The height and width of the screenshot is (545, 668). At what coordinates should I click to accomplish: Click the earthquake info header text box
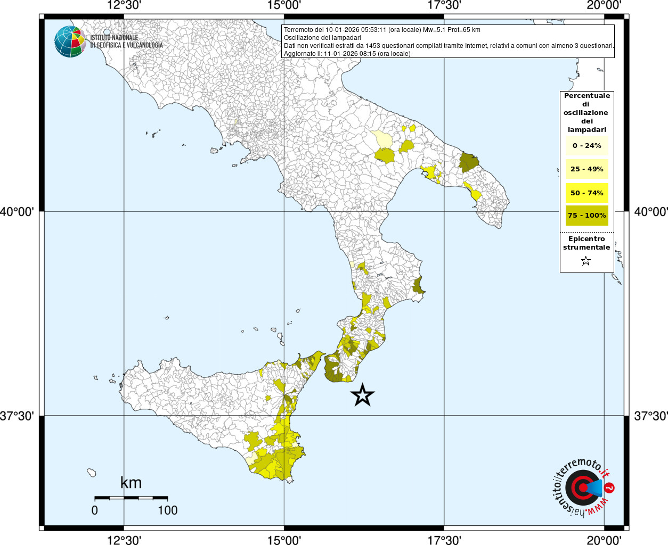click(448, 42)
